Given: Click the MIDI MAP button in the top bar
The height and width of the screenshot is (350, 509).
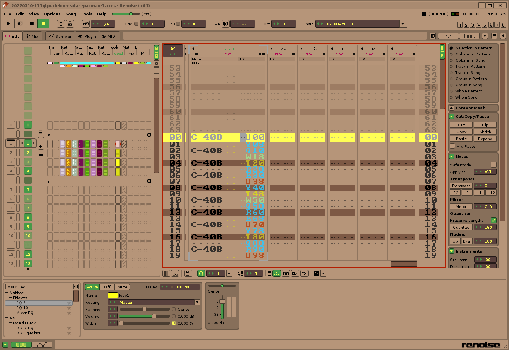Looking at the screenshot, I should point(438,13).
